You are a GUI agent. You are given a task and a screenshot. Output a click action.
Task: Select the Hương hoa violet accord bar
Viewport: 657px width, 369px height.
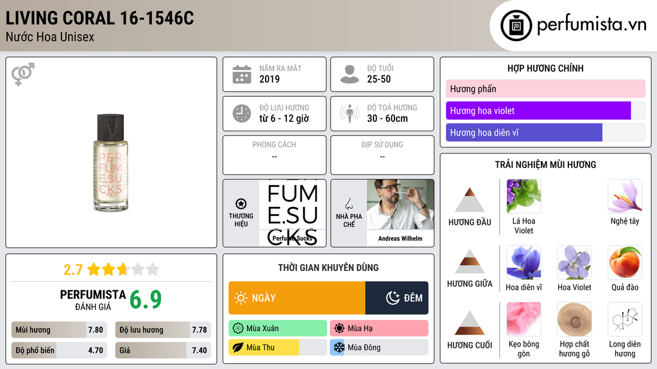[545, 111]
